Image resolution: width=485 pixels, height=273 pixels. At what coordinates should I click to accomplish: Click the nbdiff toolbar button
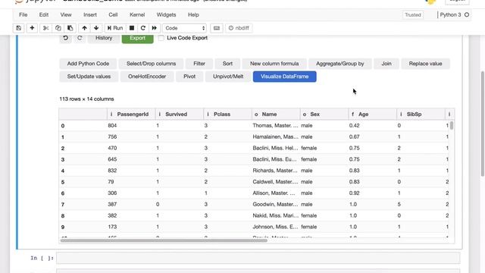[x=239, y=28]
